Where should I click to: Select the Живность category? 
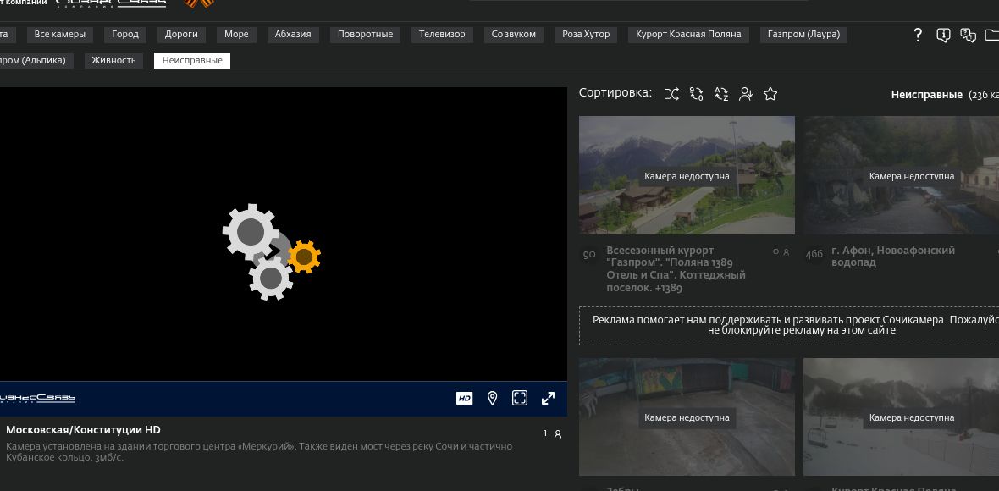(x=114, y=60)
